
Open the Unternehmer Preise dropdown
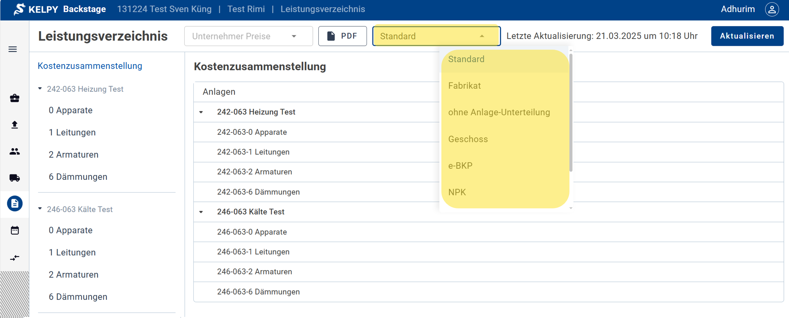click(248, 36)
